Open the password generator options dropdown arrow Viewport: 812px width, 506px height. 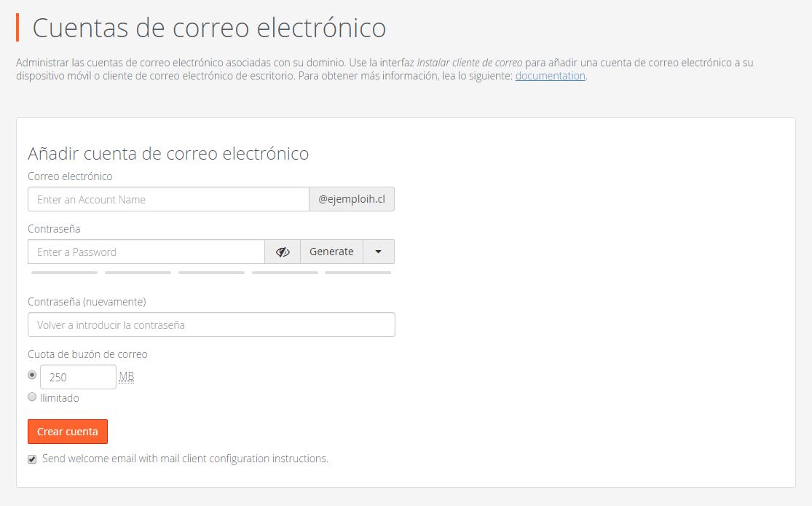pyautogui.click(x=379, y=252)
